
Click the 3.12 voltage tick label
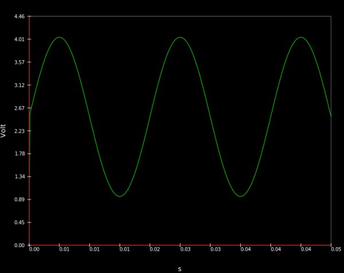(x=19, y=85)
